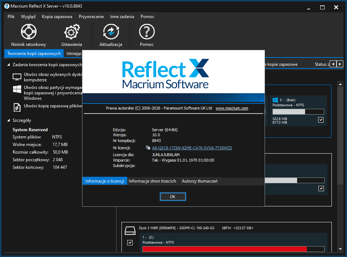Screen dimensions: 347x257
Task: Click the vertical scrollbar thumb
Action: click(x=340, y=136)
